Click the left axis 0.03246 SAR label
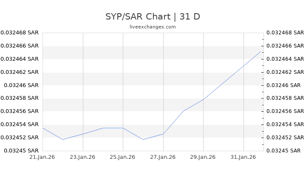 click(x=21, y=85)
